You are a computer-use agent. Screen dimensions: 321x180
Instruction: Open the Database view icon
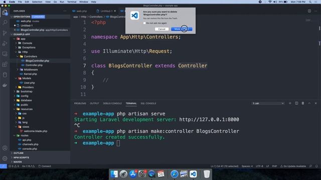[5, 74]
